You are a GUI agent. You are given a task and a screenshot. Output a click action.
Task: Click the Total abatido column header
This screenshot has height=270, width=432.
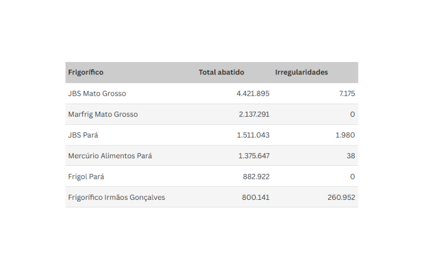[x=221, y=72]
